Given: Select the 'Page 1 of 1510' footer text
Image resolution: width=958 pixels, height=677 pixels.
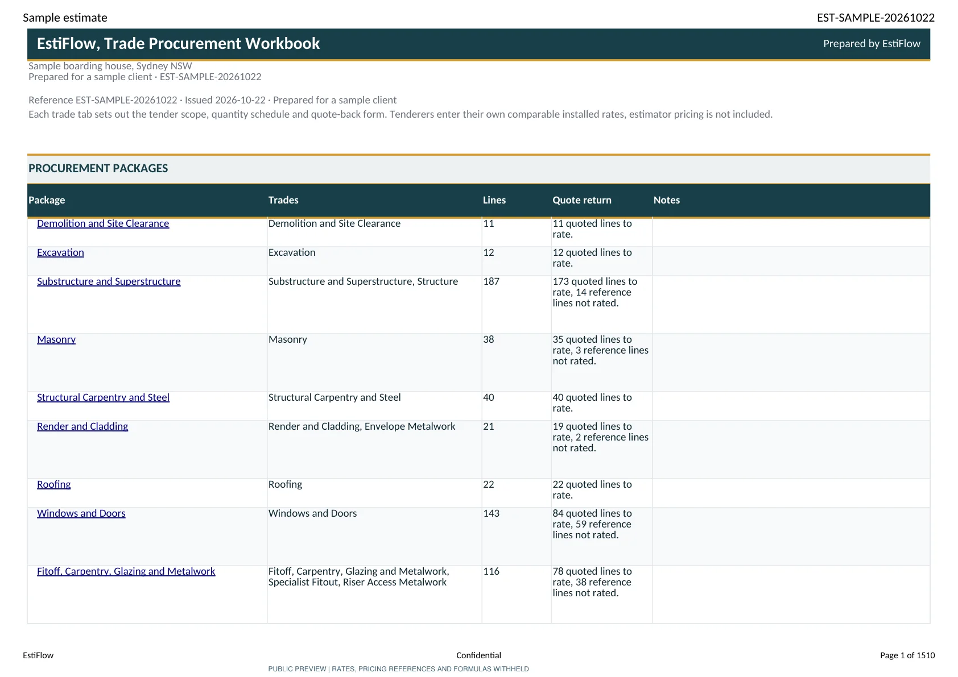Looking at the screenshot, I should click(x=907, y=655).
